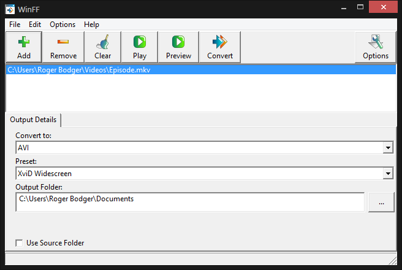Browse for output folder with ellipsis button

click(x=381, y=202)
